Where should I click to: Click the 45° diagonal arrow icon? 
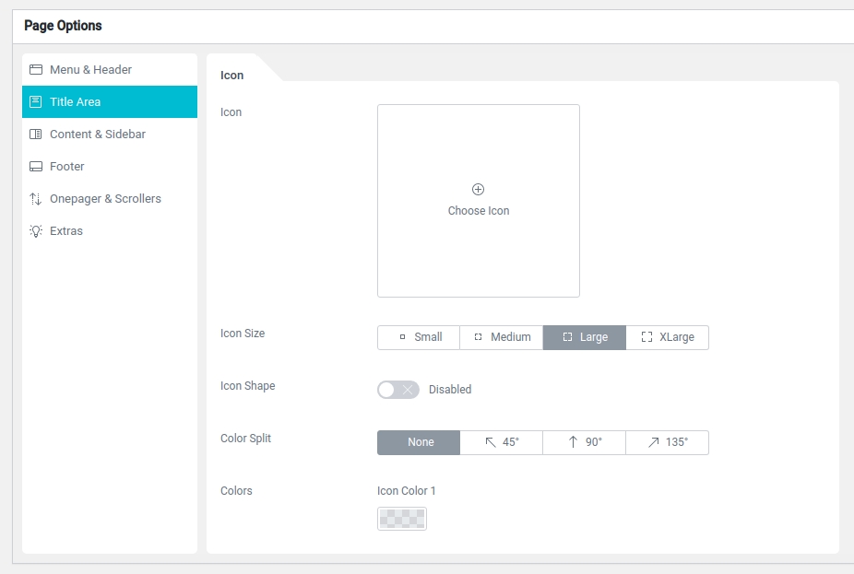(x=491, y=442)
